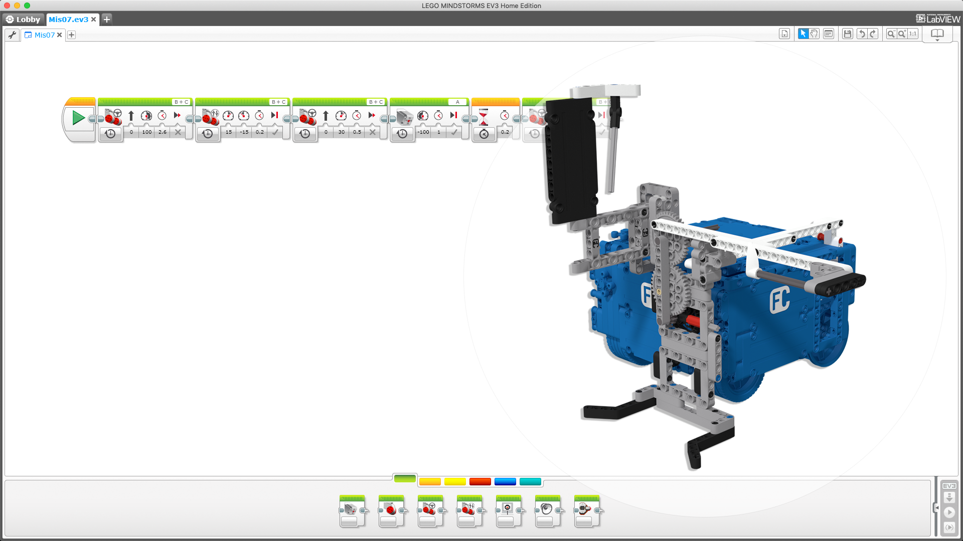Switch to the teal My Blocks palette tab

coord(529,481)
